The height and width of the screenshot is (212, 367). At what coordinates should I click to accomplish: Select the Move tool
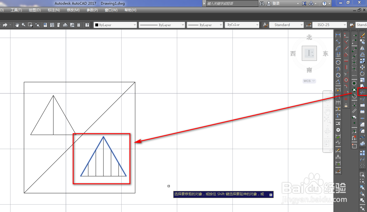point(362,67)
